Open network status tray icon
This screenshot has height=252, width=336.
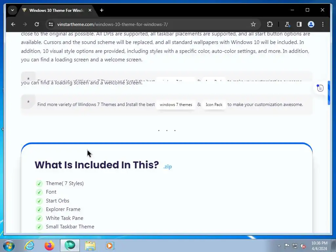click(x=295, y=246)
